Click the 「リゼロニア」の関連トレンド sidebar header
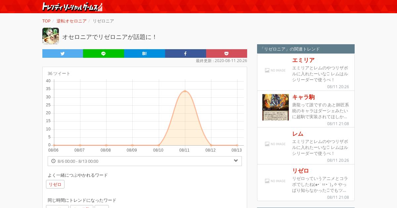This screenshot has height=208, width=397. 306,49
